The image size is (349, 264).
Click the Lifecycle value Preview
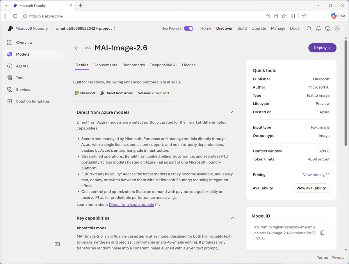[x=323, y=104]
